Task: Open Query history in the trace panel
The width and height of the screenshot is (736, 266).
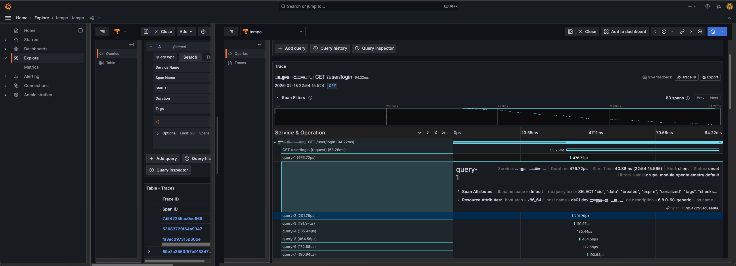Action: pyautogui.click(x=330, y=48)
